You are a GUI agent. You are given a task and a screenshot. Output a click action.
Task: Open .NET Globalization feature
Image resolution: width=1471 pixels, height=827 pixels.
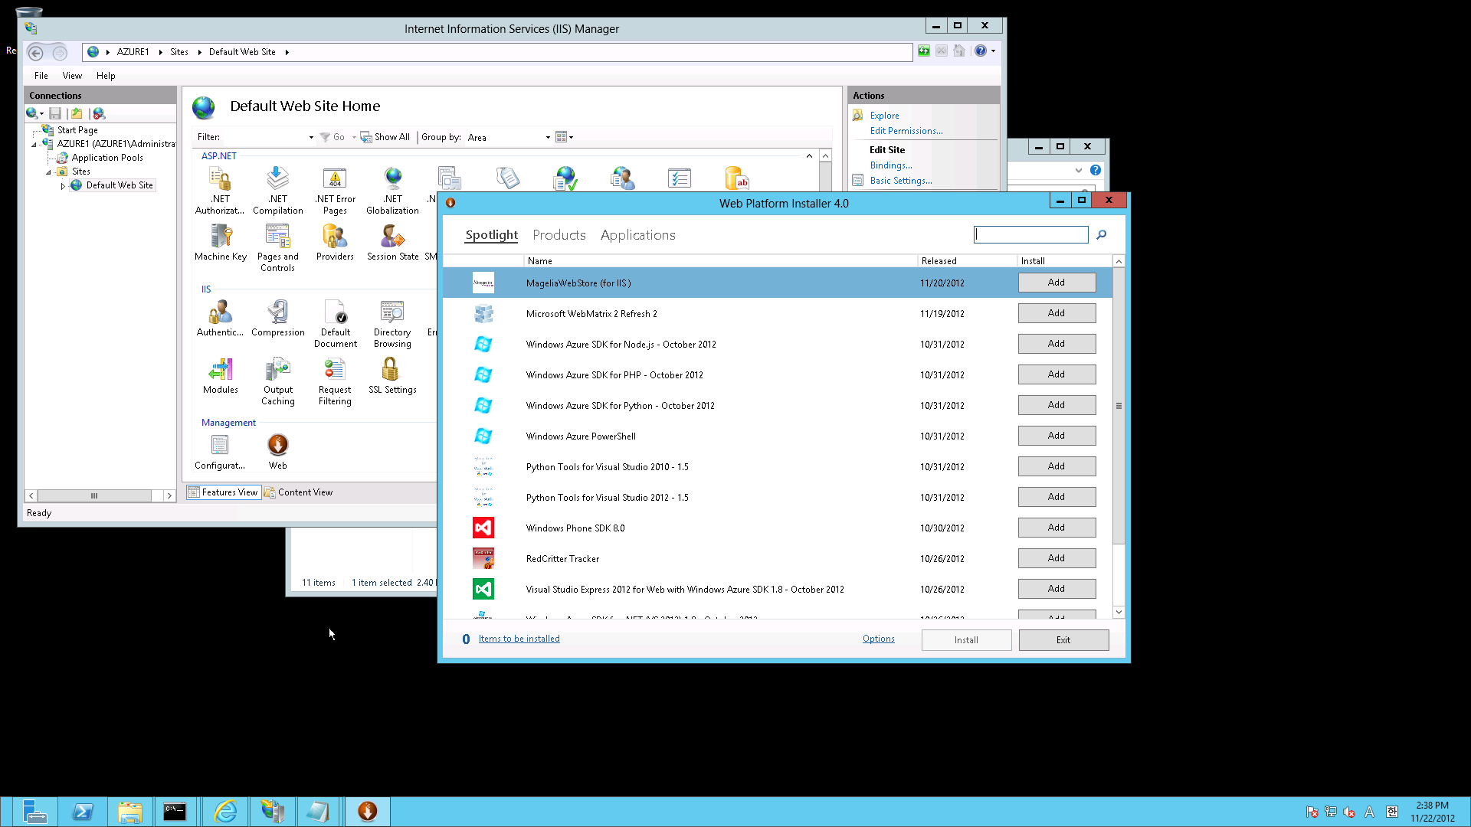coord(392,191)
